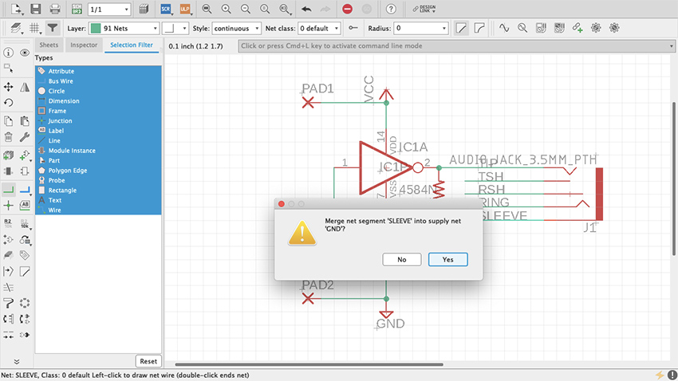Click the Paste clipboard tool

[25, 121]
